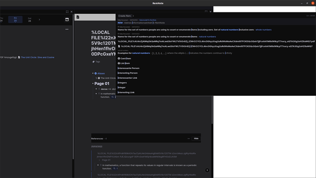Go to next day with the chevron arrow
Image resolution: width=316 pixels, height=178 pixels.
tap(39, 20)
